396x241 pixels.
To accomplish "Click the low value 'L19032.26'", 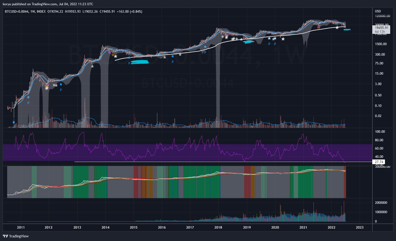I will point(90,12).
